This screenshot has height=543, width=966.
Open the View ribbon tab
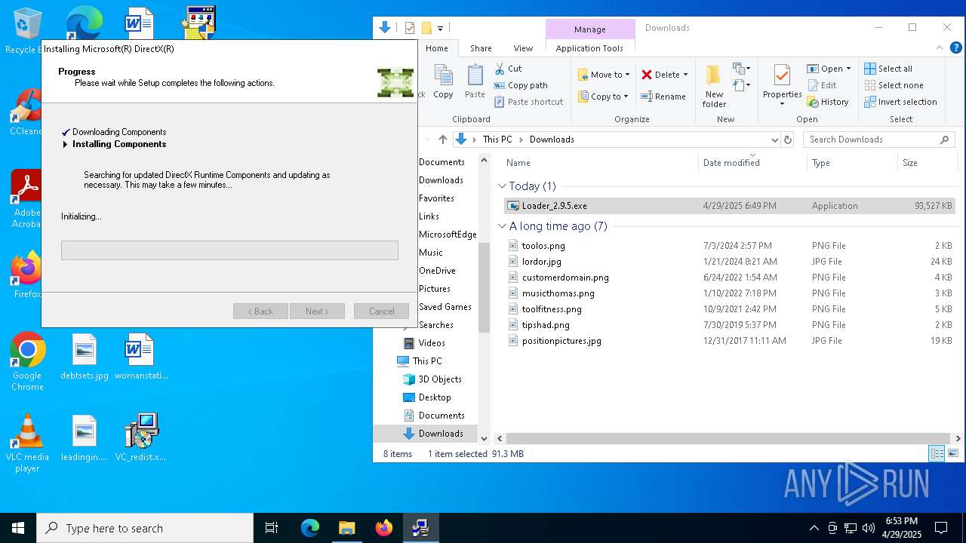pyautogui.click(x=523, y=48)
